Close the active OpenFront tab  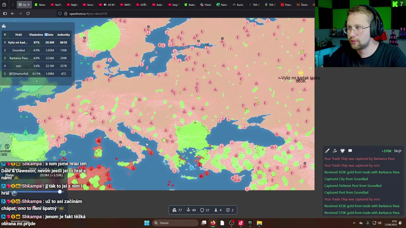[x=29, y=5]
